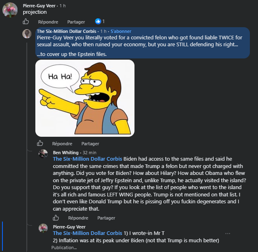Reply to the Nelson Ha Ha comment
This screenshot has height=252, width=258.
point(62,144)
